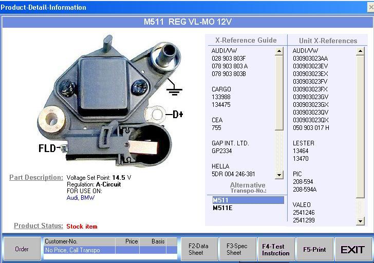Click the Unit X-References header
The image size is (374, 263).
click(x=328, y=41)
